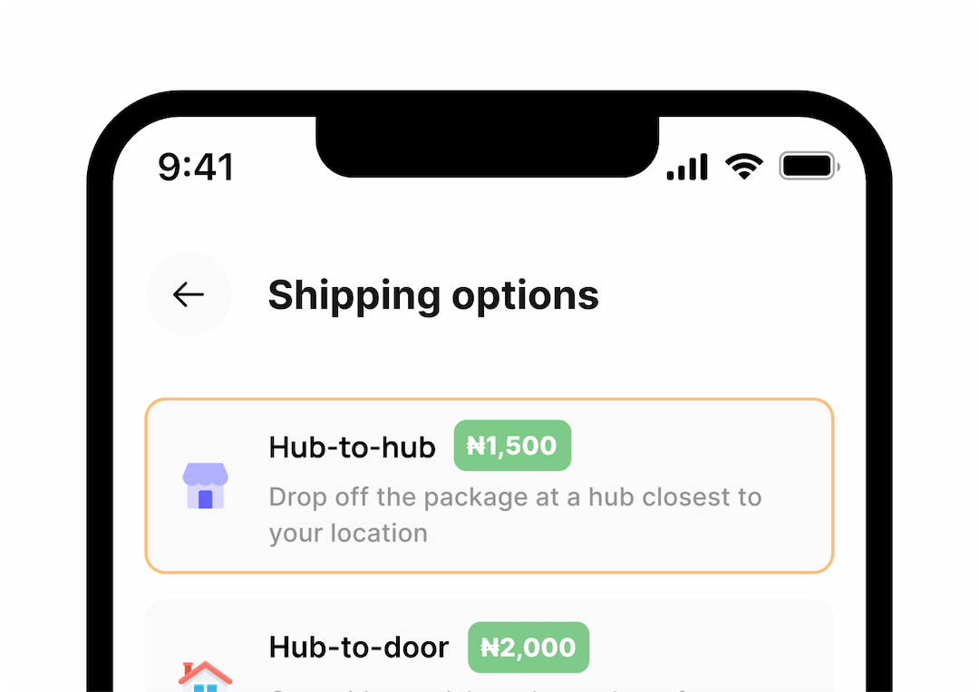Tap the Wi-Fi status icon
Image resolution: width=979 pixels, height=692 pixels.
click(x=743, y=166)
